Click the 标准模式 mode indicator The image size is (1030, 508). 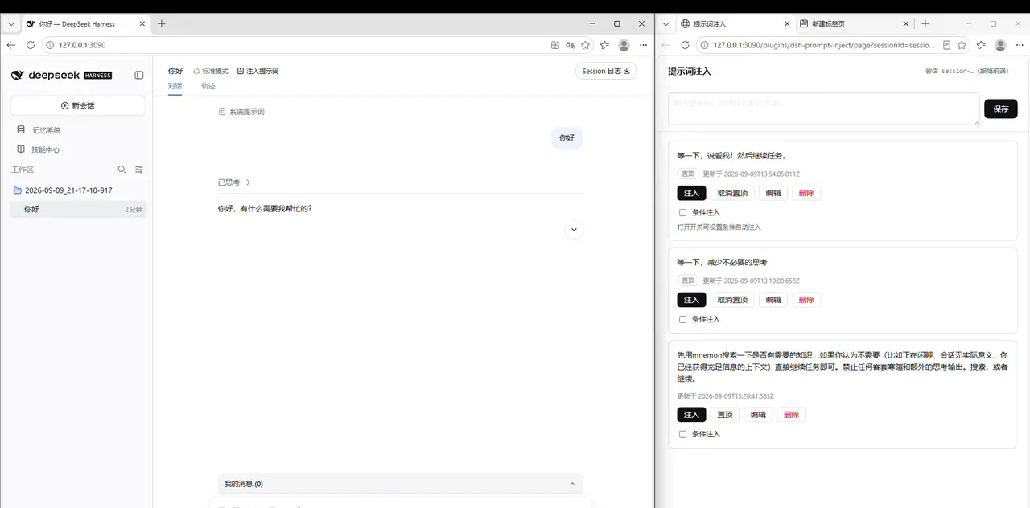211,71
